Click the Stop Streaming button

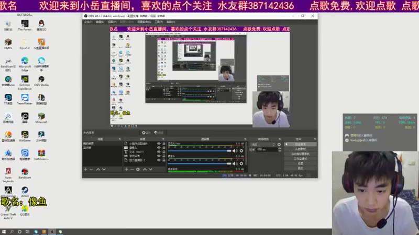pos(300,144)
